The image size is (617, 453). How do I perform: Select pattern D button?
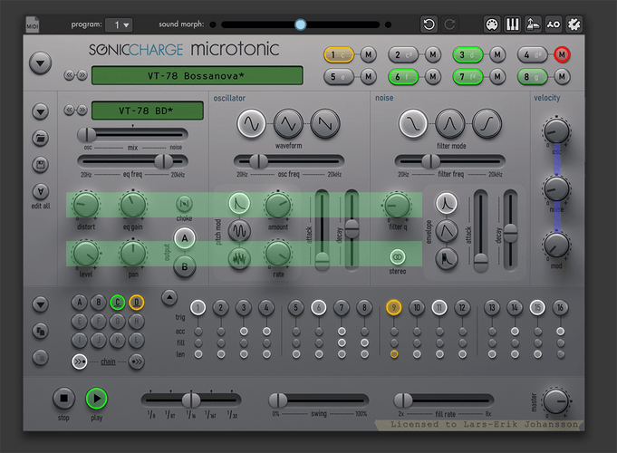click(137, 303)
